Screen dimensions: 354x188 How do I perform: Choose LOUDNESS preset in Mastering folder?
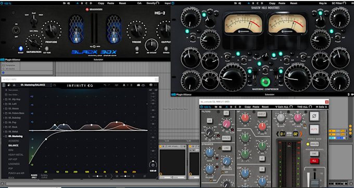pyautogui.click(x=14, y=164)
